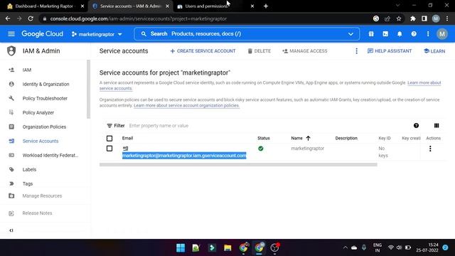This screenshot has width=455, height=256.
Task: Click the Email column header
Action: click(x=127, y=139)
